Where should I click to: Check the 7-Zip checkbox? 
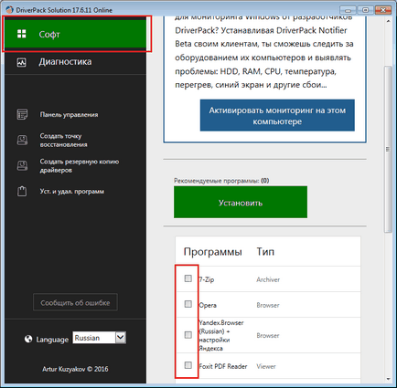click(188, 278)
